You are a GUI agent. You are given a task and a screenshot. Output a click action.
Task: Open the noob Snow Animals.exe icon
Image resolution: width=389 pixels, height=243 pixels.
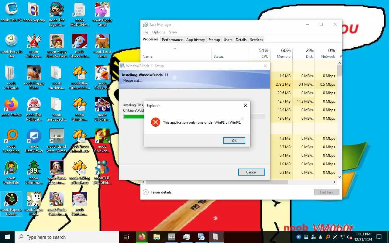tap(80, 141)
